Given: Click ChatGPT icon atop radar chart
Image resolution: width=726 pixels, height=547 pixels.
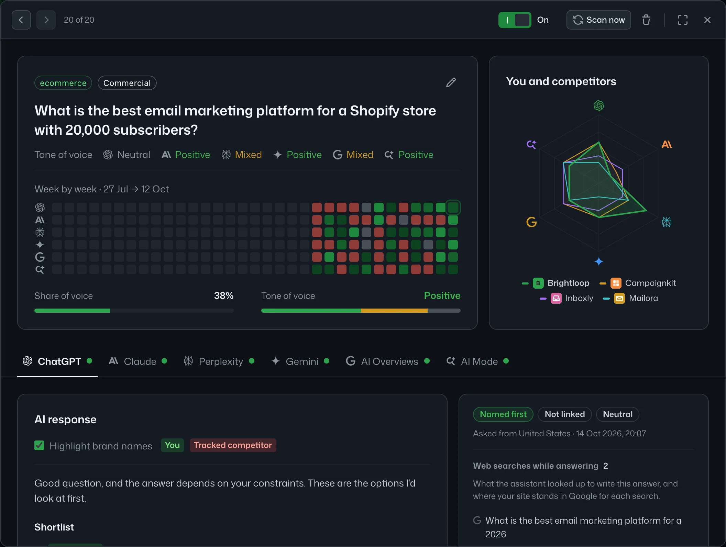Looking at the screenshot, I should 599,105.
